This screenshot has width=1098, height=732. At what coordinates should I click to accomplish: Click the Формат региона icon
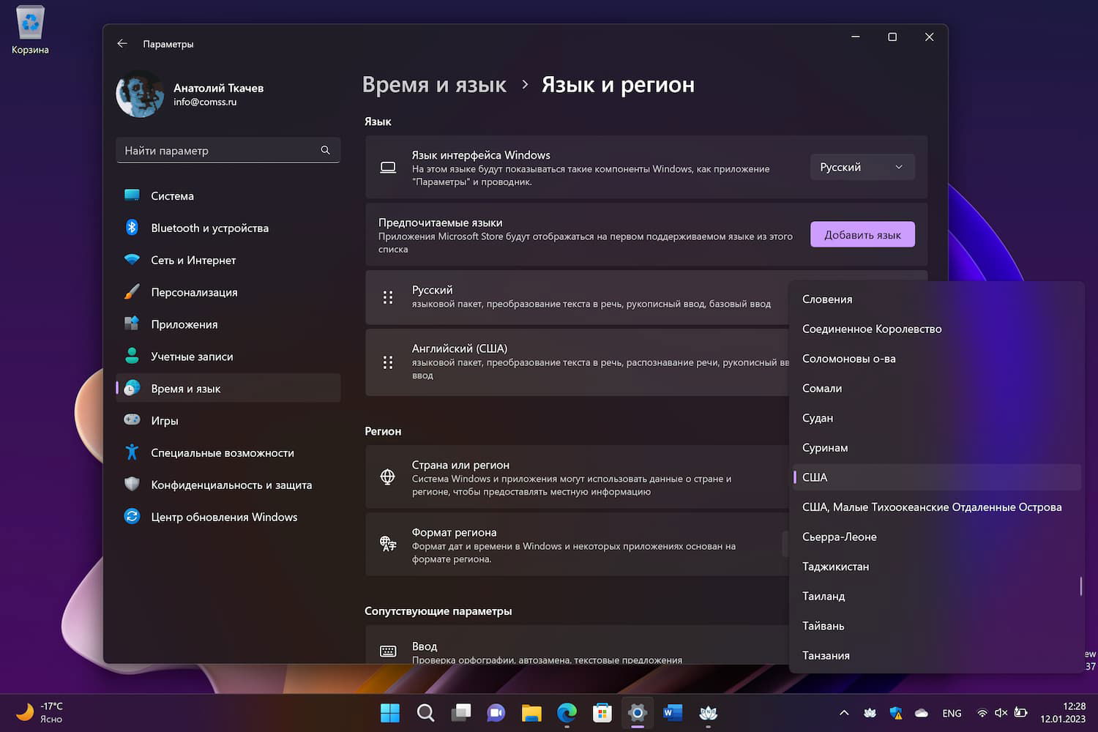coord(388,544)
